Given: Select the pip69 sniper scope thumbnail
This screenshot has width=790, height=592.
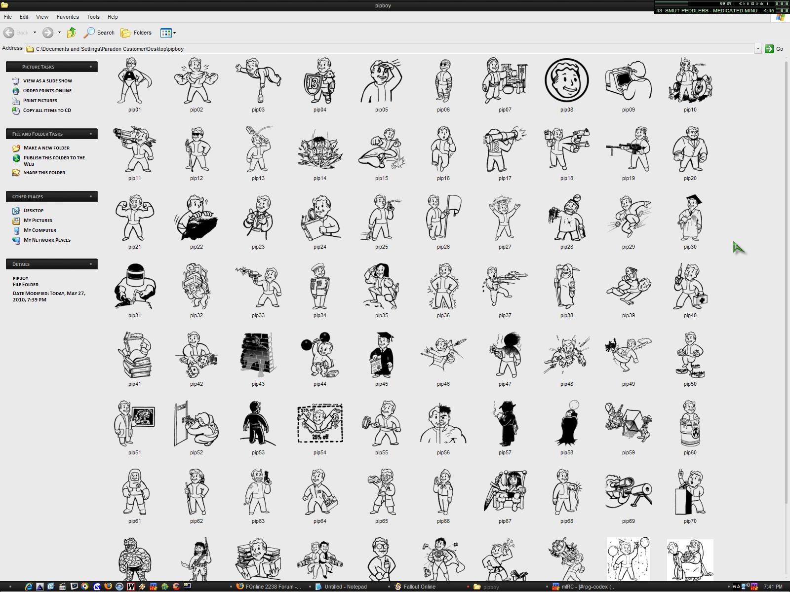Looking at the screenshot, I should coord(629,492).
